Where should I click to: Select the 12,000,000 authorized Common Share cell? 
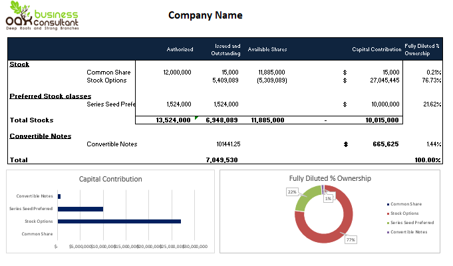177,72
